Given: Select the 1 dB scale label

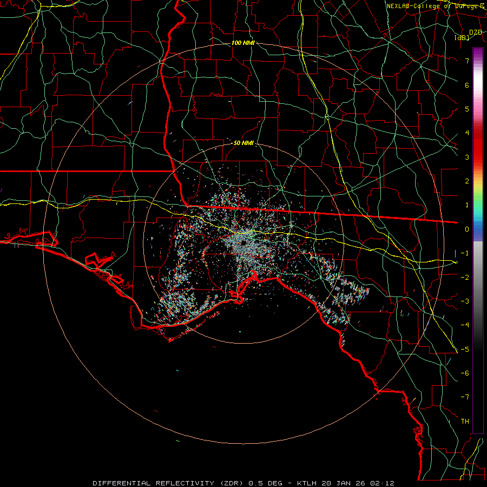Looking at the screenshot, I should tap(467, 205).
